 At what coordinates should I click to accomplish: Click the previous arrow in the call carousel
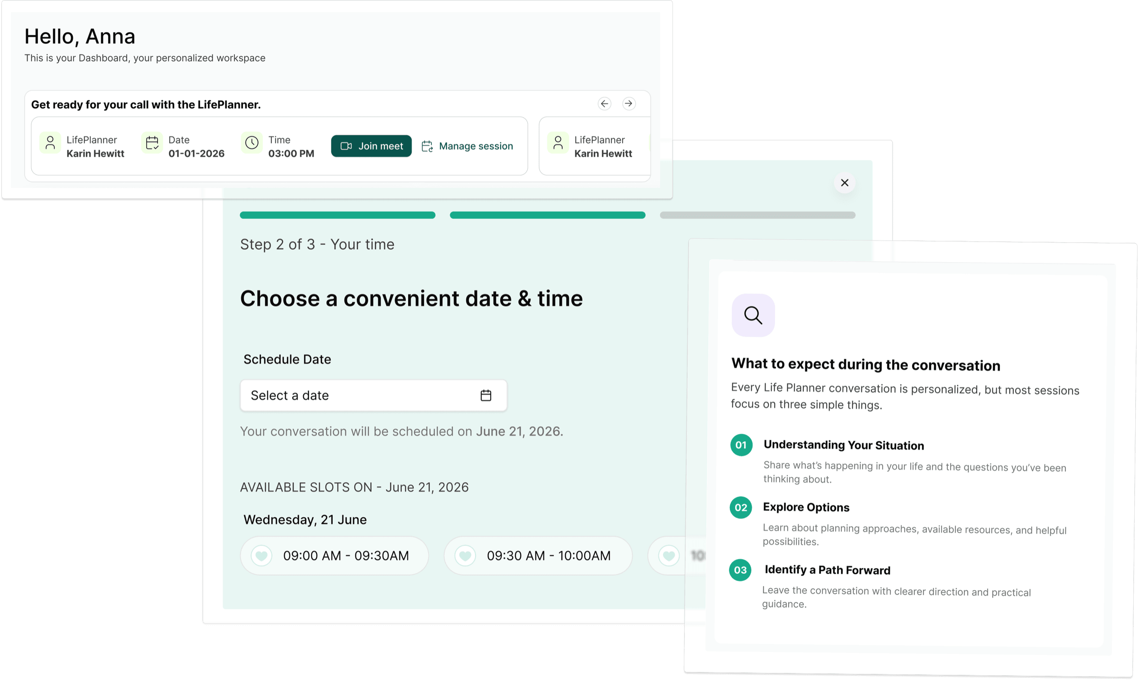click(604, 103)
